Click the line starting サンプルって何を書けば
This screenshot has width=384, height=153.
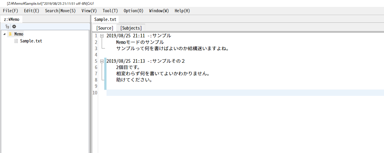pyautogui.click(x=173, y=48)
